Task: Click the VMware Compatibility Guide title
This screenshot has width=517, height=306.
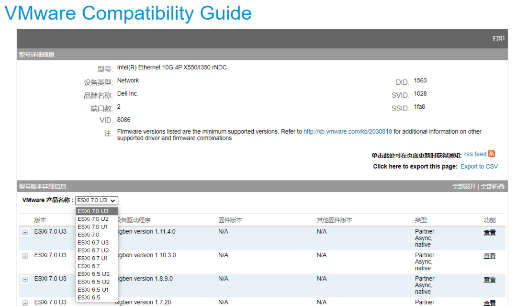Action: click(128, 13)
